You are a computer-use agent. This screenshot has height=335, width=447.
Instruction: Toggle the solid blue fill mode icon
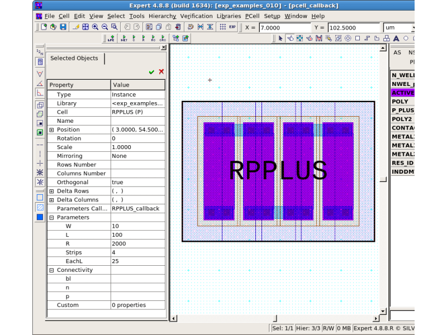coord(40,217)
